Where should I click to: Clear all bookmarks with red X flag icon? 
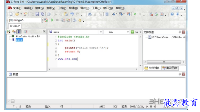pyautogui.click(x=128, y=14)
